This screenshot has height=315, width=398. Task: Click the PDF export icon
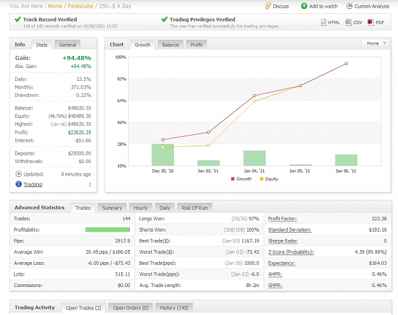click(x=371, y=22)
